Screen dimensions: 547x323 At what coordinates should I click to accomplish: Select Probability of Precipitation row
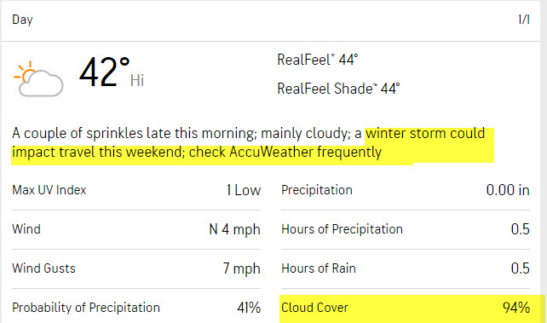[x=136, y=308]
